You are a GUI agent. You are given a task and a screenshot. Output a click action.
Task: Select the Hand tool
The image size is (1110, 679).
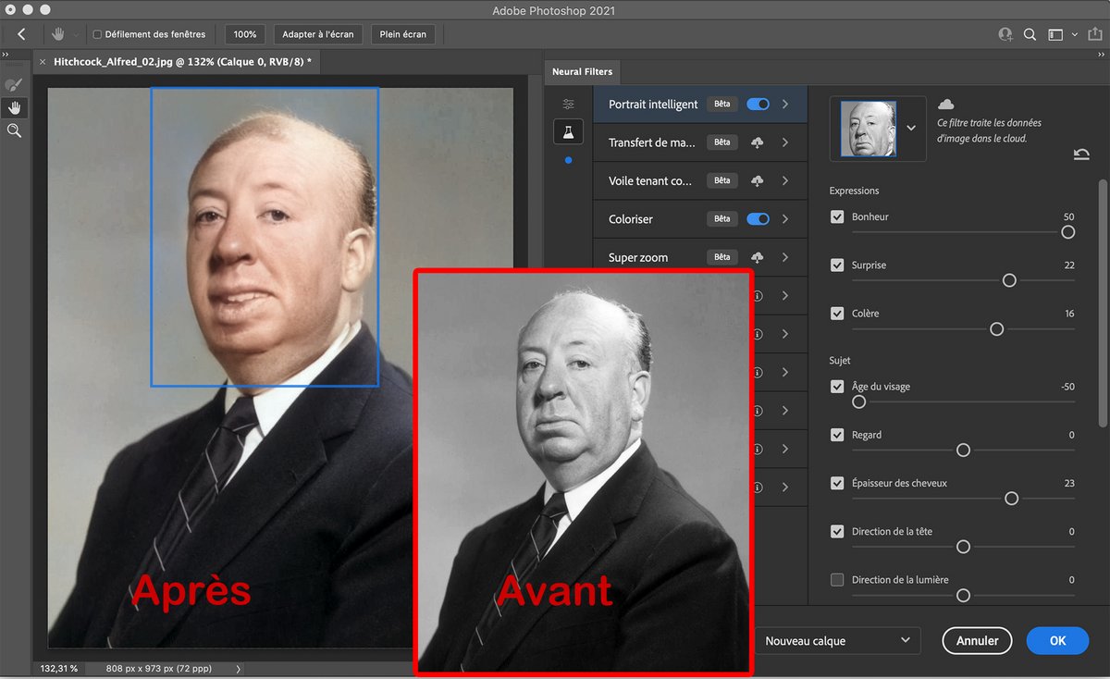click(x=14, y=107)
